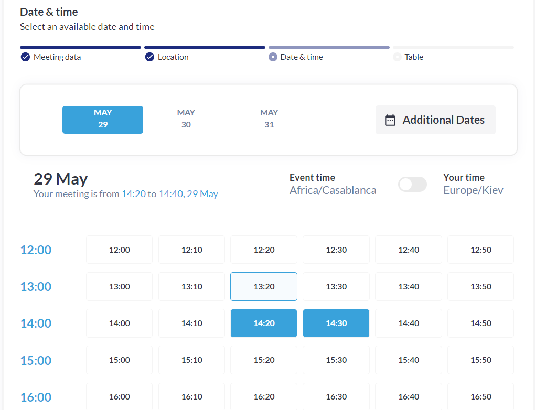535x410 pixels.
Task: Click the Europe/Kiev timezone label
Action: click(x=473, y=190)
